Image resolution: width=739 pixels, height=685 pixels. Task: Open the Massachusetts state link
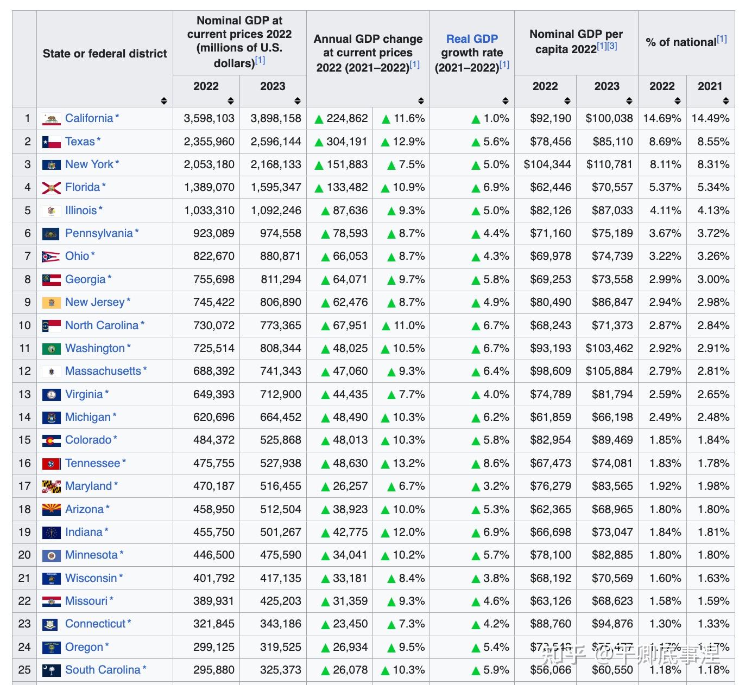tap(103, 372)
